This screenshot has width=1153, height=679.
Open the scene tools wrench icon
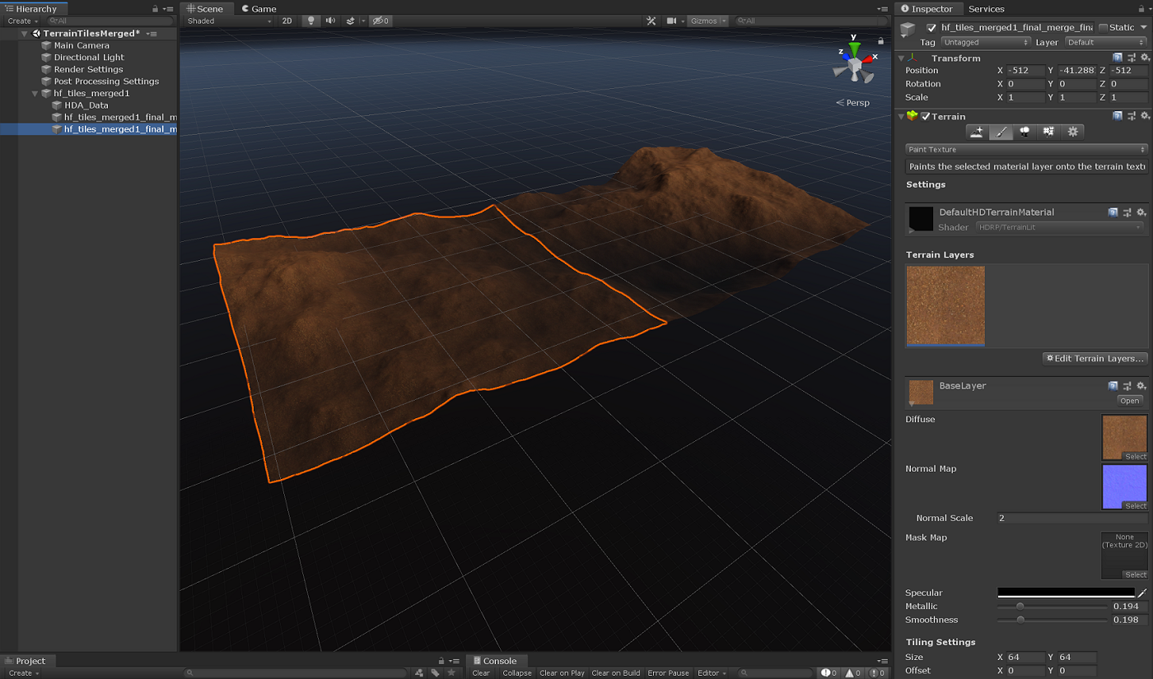[651, 21]
